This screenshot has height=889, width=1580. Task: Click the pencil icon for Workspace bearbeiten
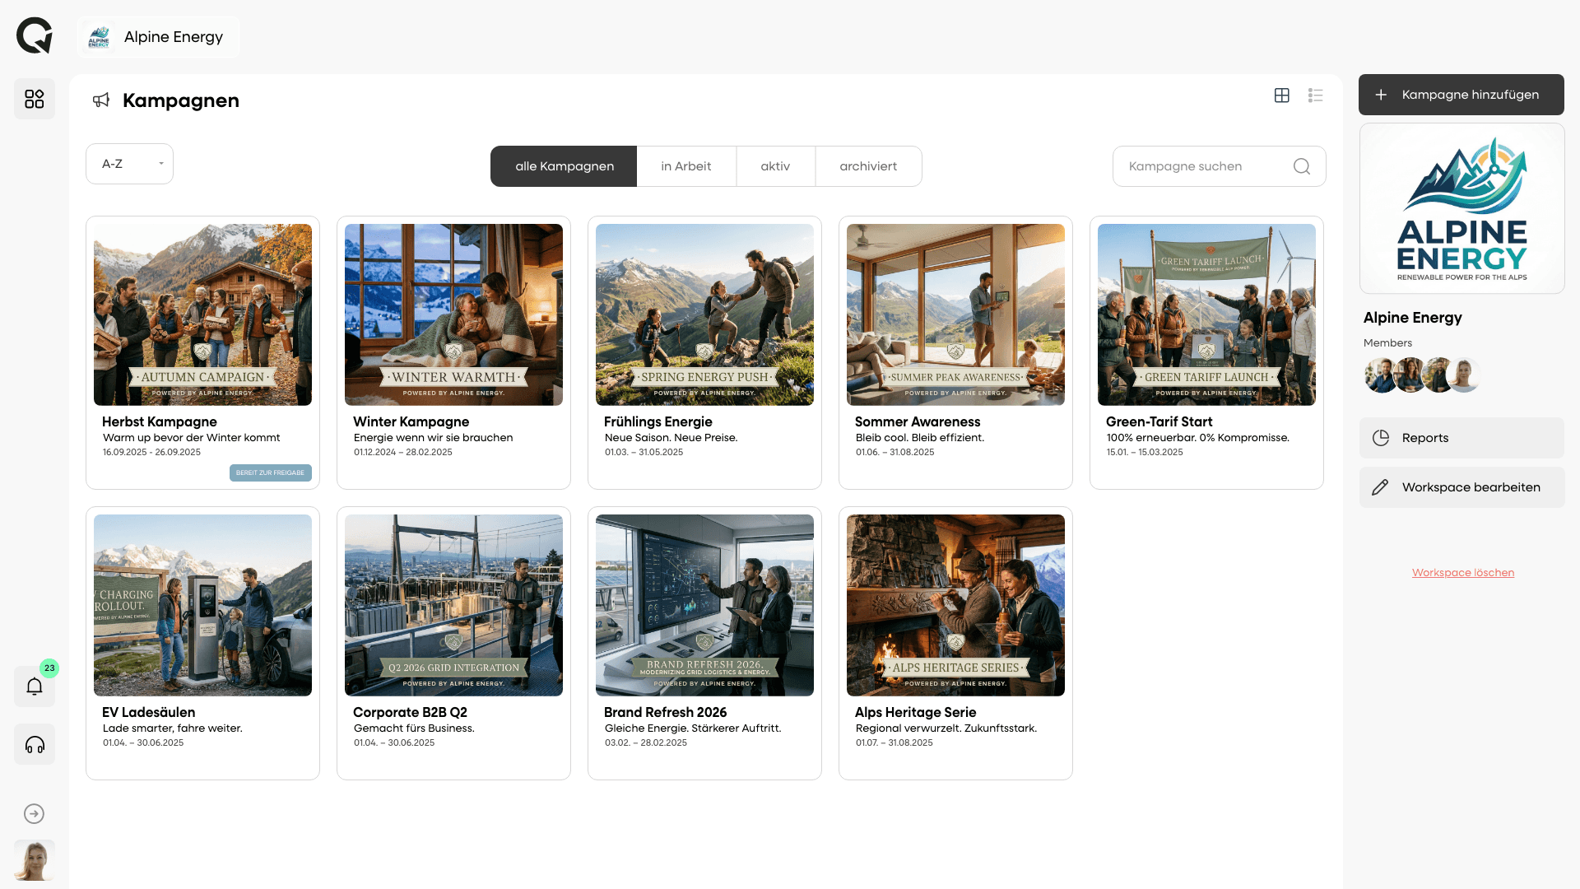[1381, 487]
